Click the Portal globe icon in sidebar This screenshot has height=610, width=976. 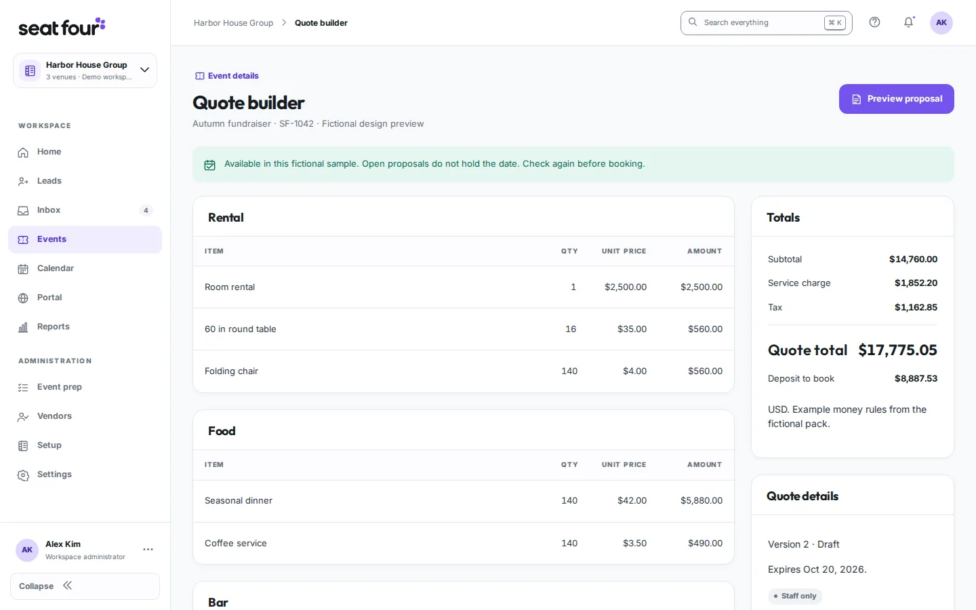(x=23, y=298)
